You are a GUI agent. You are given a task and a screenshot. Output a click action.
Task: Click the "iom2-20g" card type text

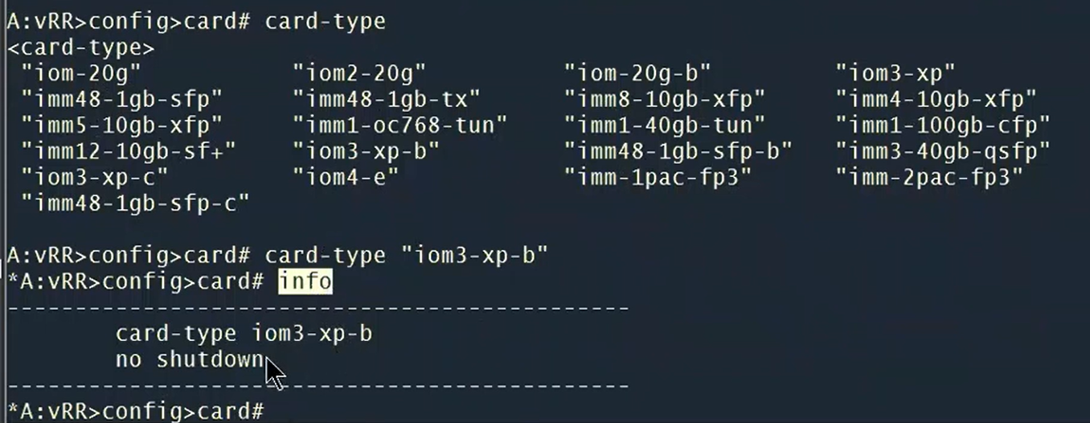pyautogui.click(x=359, y=73)
